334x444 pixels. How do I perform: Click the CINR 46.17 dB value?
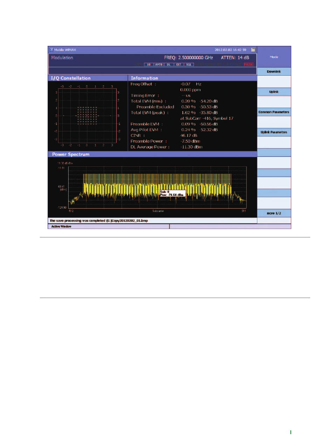click(x=189, y=136)
